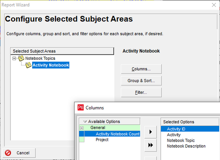The width and height of the screenshot is (220, 160).
Task: Click the red Cancel prohibition icon
Action: [8, 153]
